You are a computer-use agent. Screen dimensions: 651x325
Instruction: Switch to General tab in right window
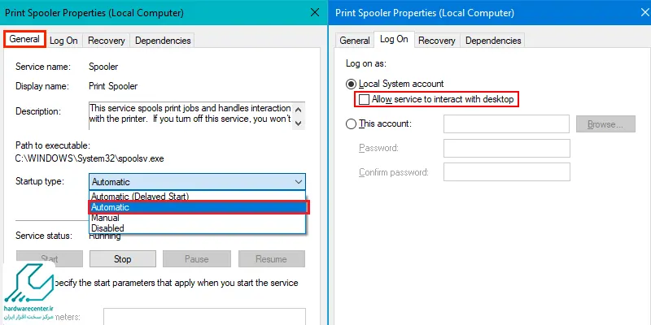pyautogui.click(x=355, y=41)
